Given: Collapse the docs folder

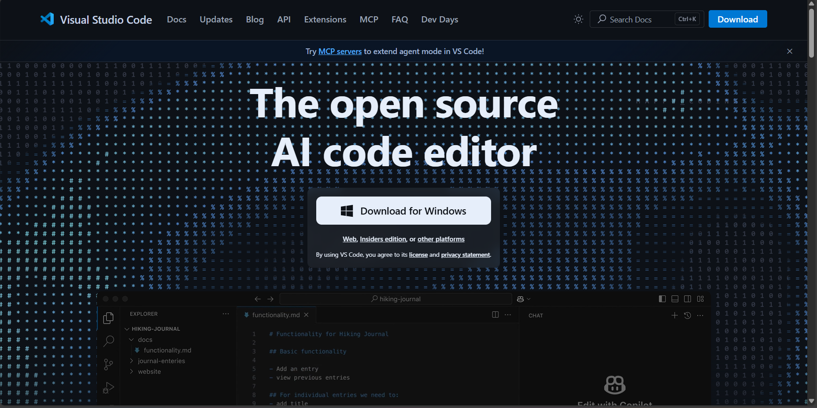Looking at the screenshot, I should [x=131, y=339].
